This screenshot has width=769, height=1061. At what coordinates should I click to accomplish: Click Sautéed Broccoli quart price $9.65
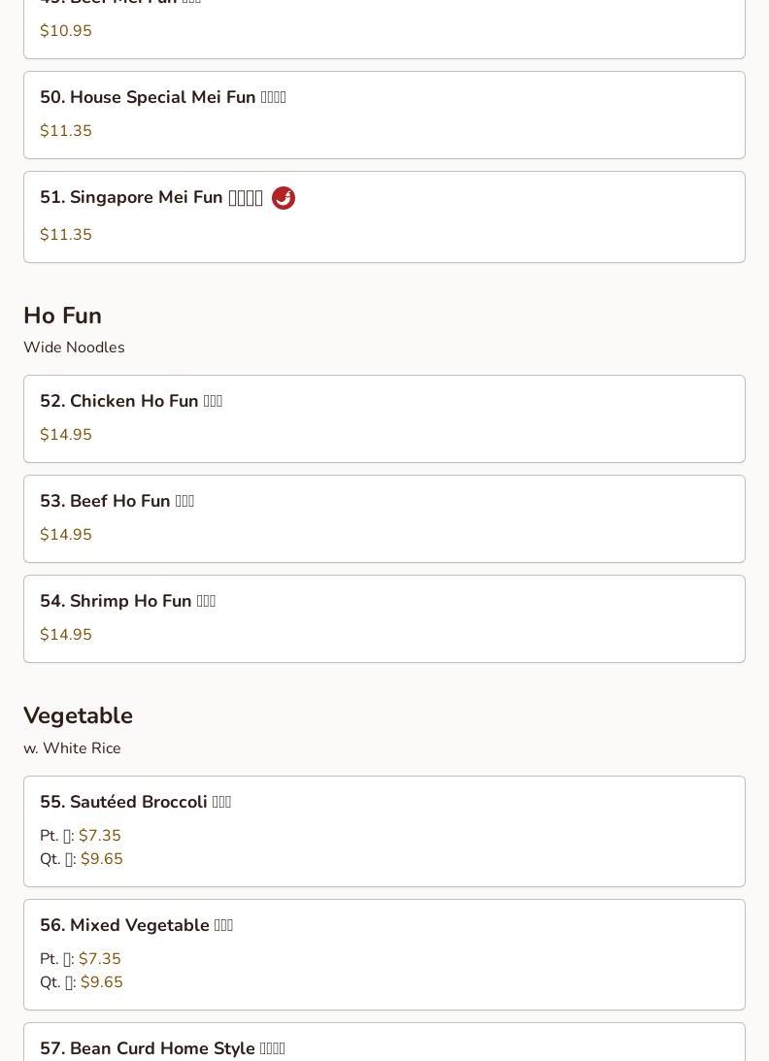102,859
